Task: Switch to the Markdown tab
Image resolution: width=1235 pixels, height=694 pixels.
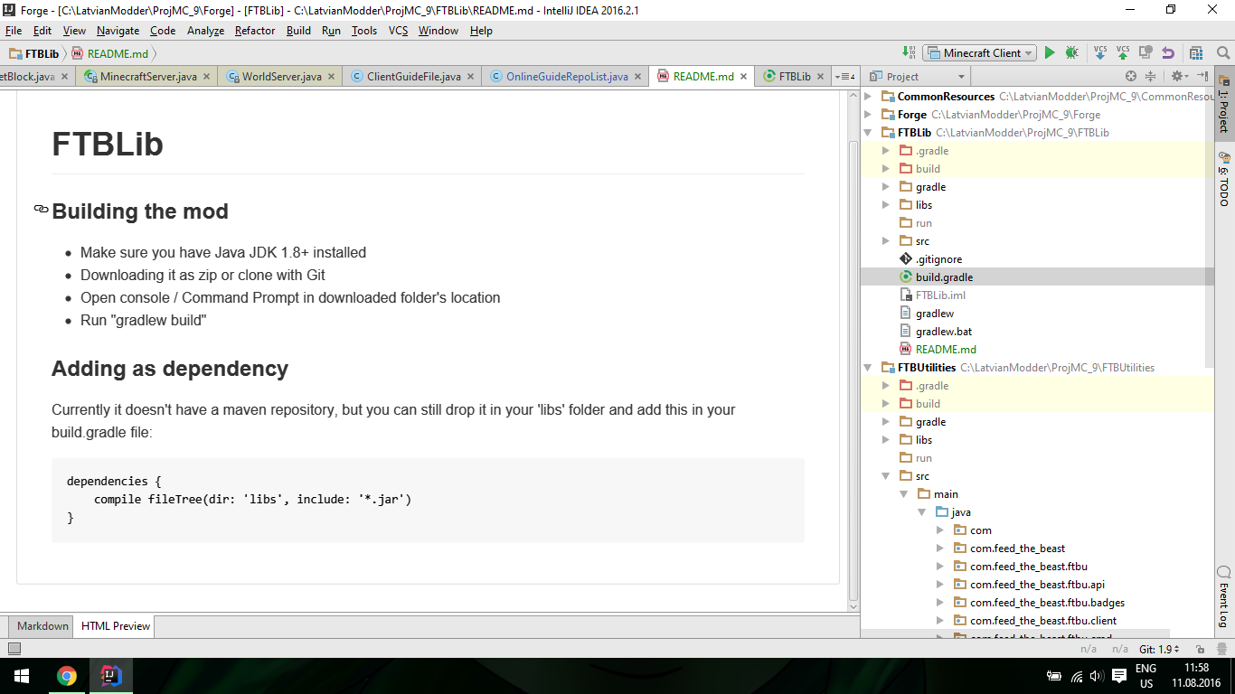Action: click(x=42, y=626)
